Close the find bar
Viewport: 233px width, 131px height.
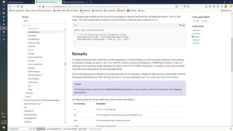231,129
